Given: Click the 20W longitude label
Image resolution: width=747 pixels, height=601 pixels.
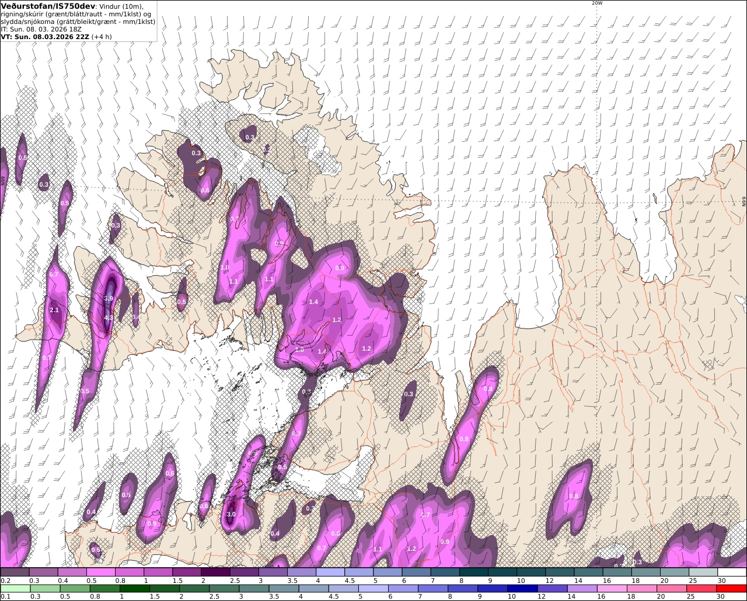Looking at the screenshot, I should 596,3.
